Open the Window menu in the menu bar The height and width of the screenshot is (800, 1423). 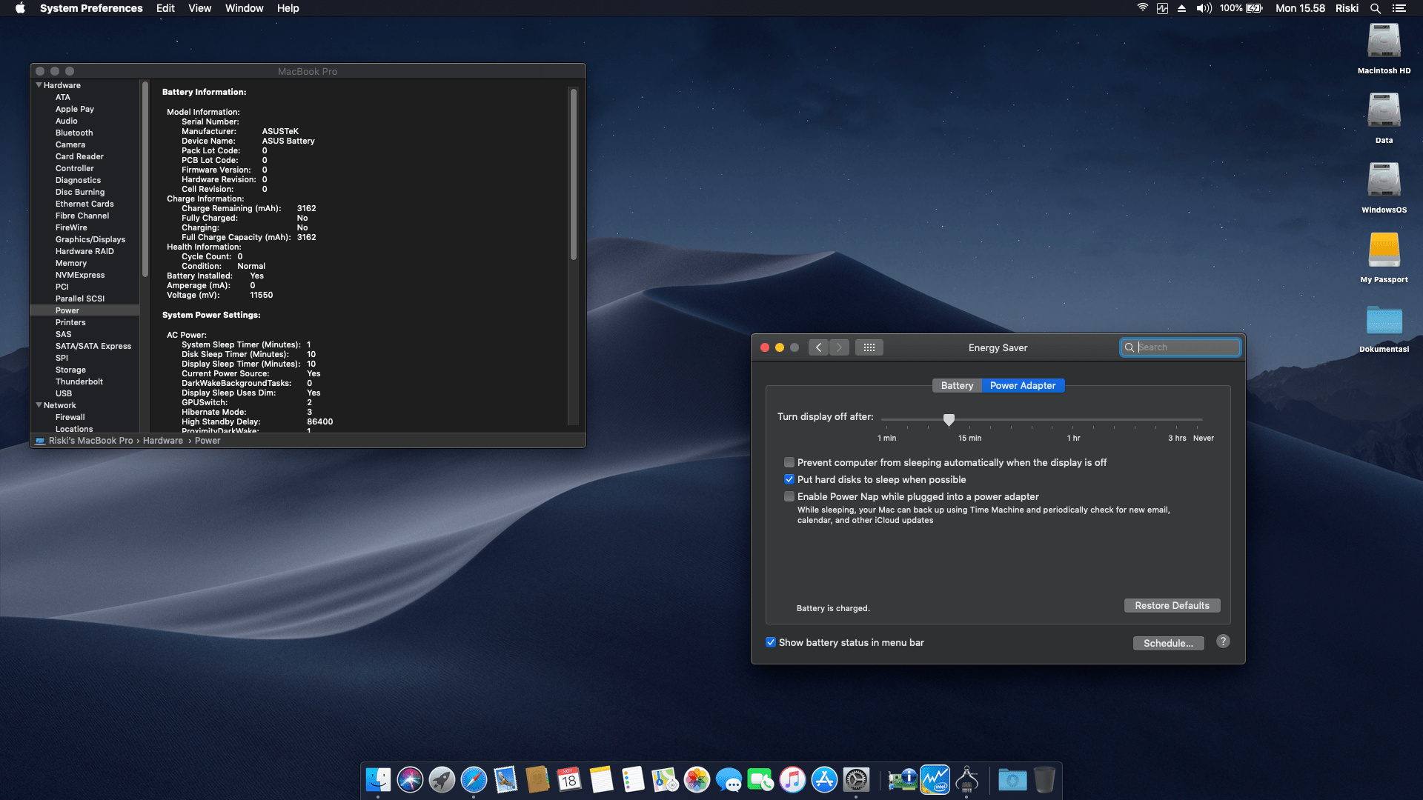pyautogui.click(x=245, y=8)
